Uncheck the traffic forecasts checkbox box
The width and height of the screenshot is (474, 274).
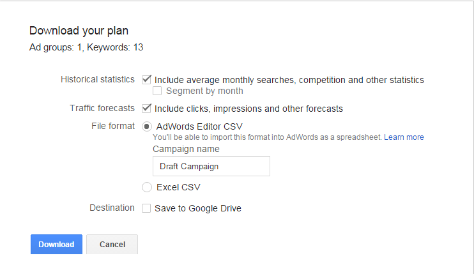(x=146, y=109)
